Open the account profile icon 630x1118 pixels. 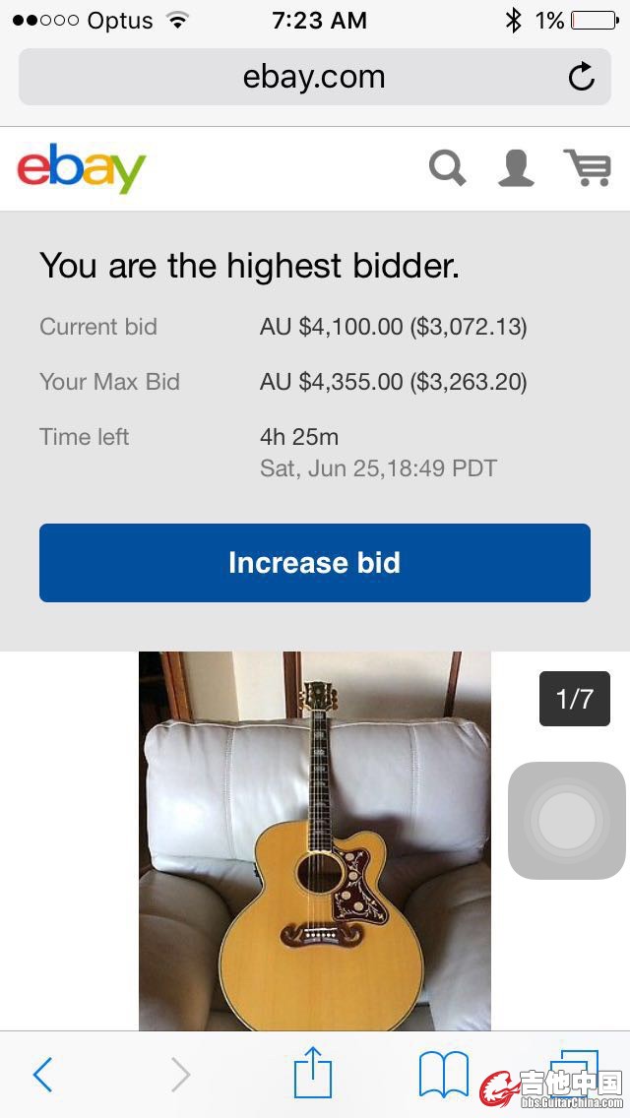point(516,167)
